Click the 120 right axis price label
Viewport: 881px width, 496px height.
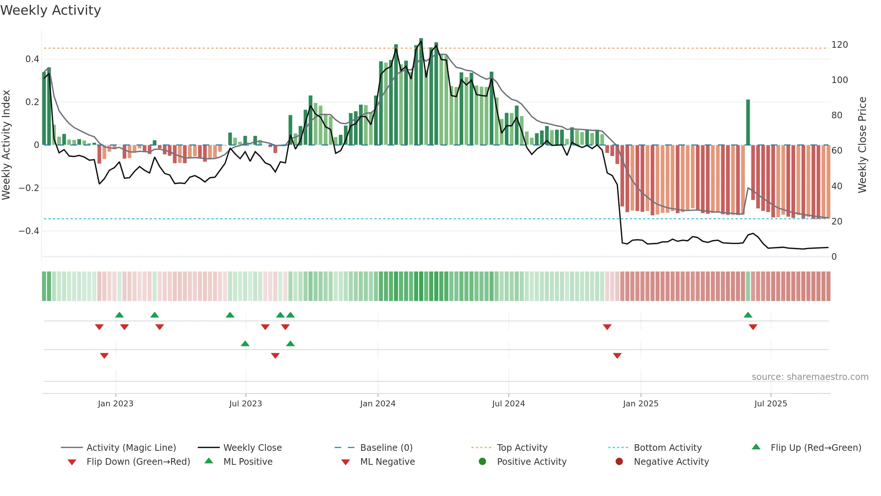click(840, 44)
